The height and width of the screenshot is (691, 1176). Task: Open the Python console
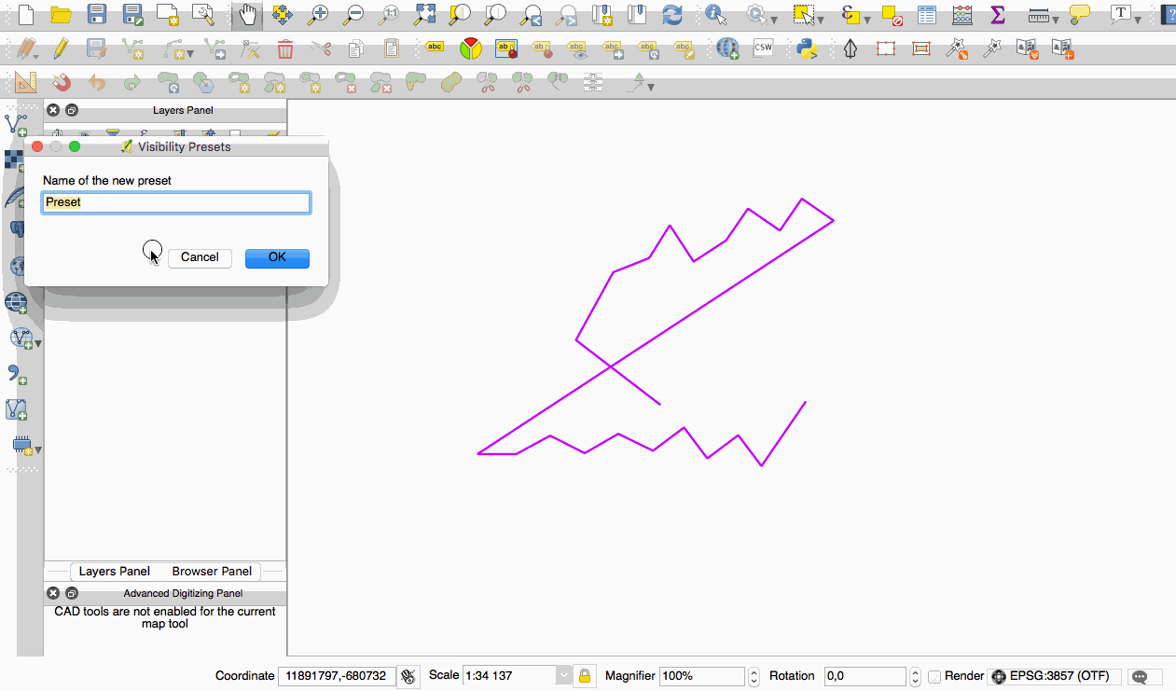click(x=808, y=48)
